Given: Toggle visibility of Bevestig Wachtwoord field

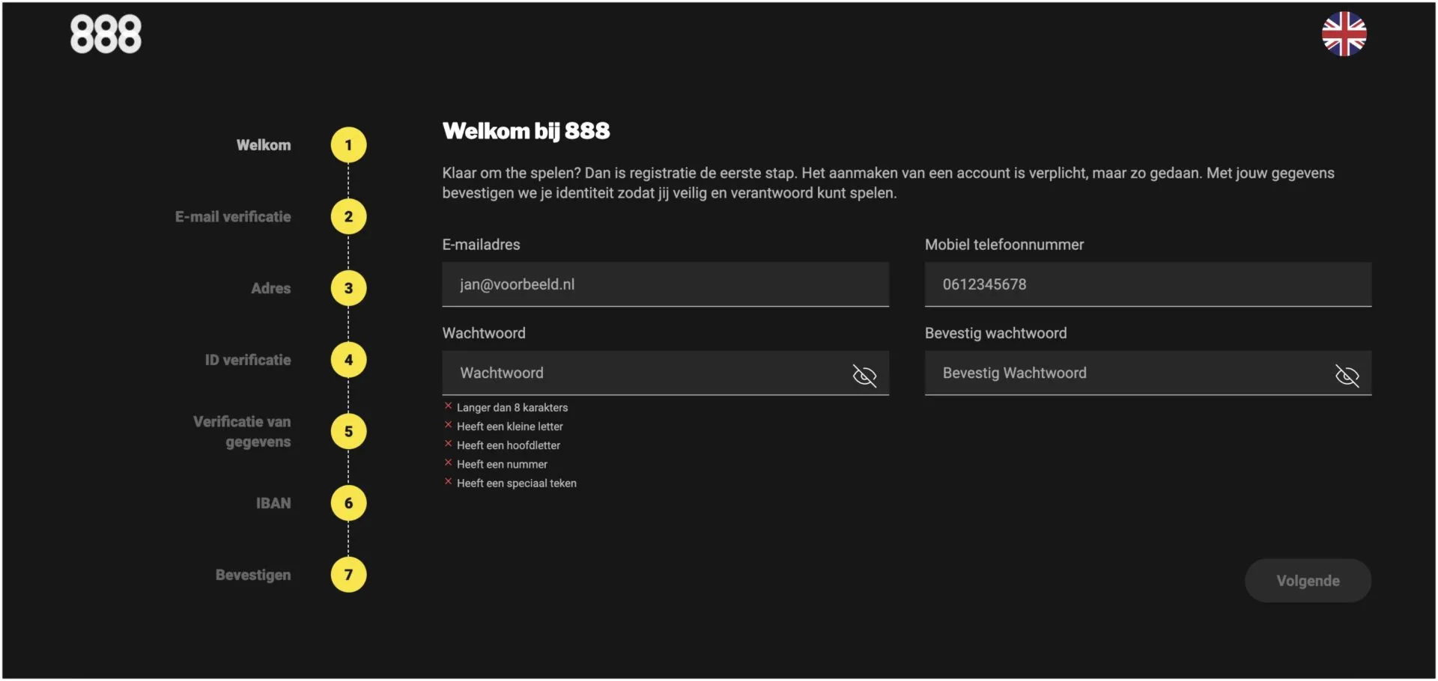Looking at the screenshot, I should click(x=1347, y=375).
